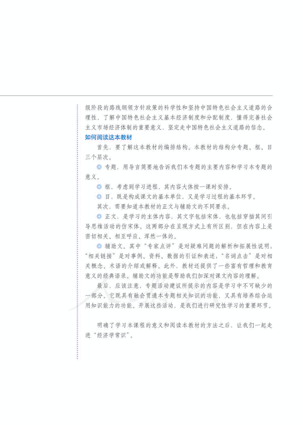Click the blue heading 如何阅读这本教材

coord(109,137)
